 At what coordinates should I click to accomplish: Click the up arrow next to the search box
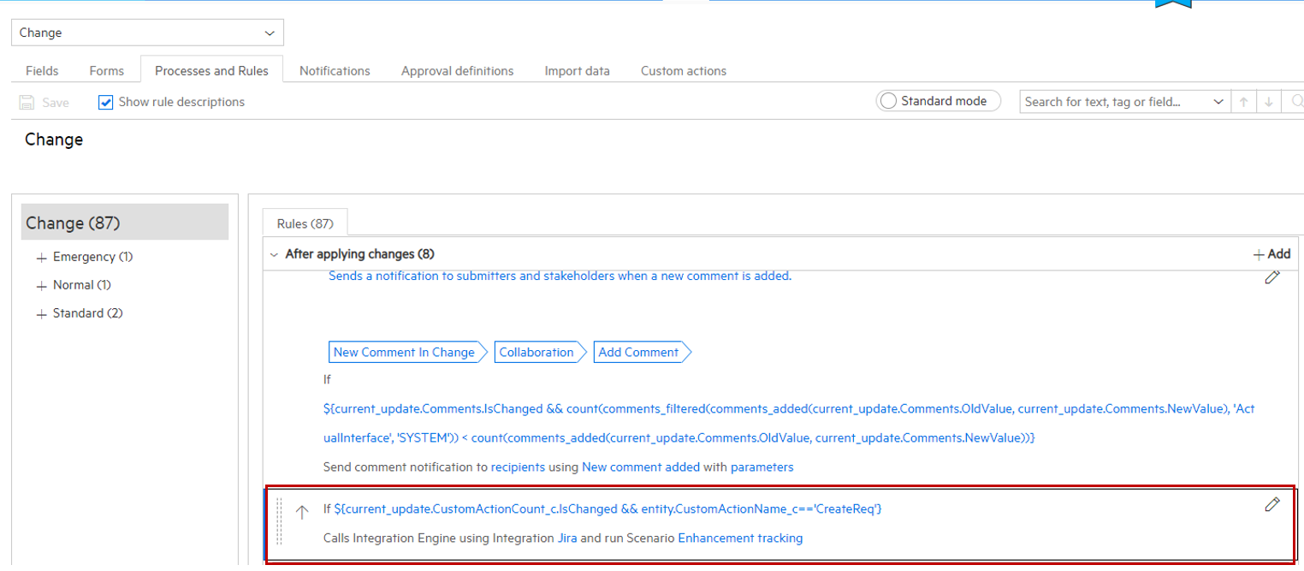[1243, 101]
